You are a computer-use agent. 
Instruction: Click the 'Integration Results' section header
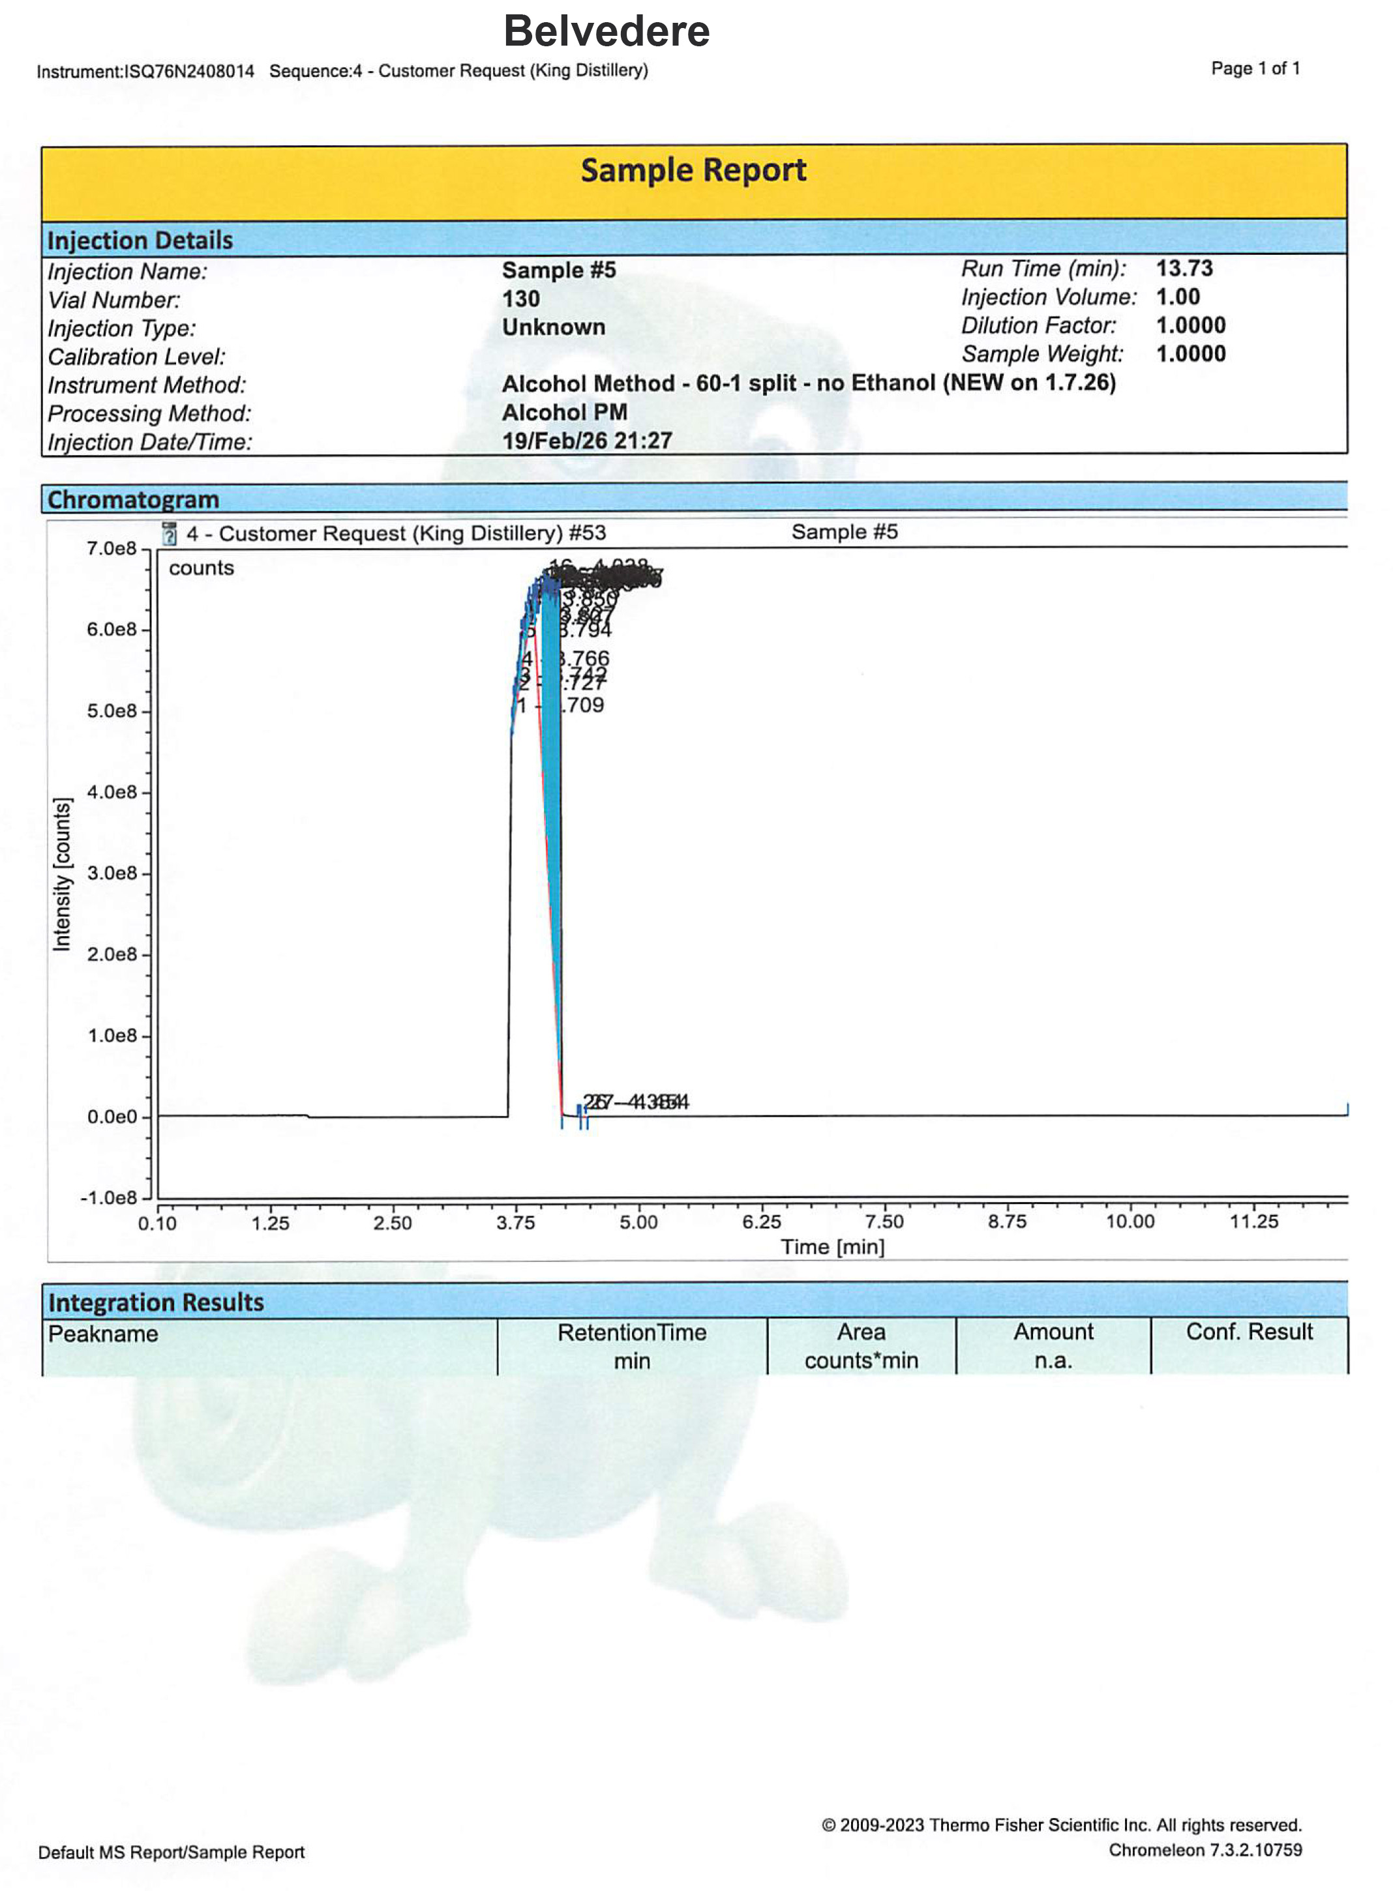[x=156, y=1302]
